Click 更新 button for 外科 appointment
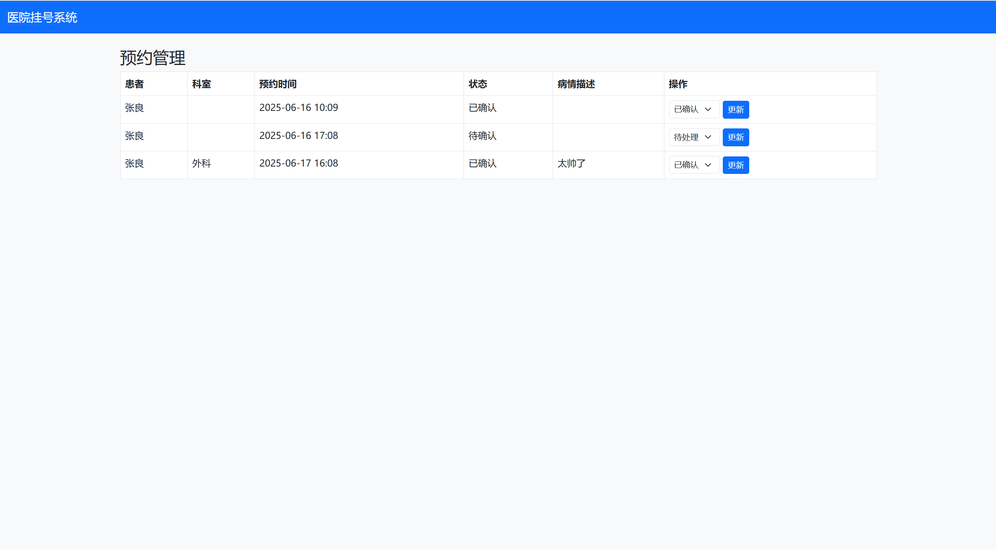 (x=735, y=165)
